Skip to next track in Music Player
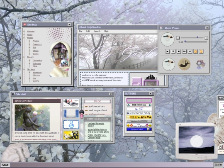224x168 pixels. [190, 51]
